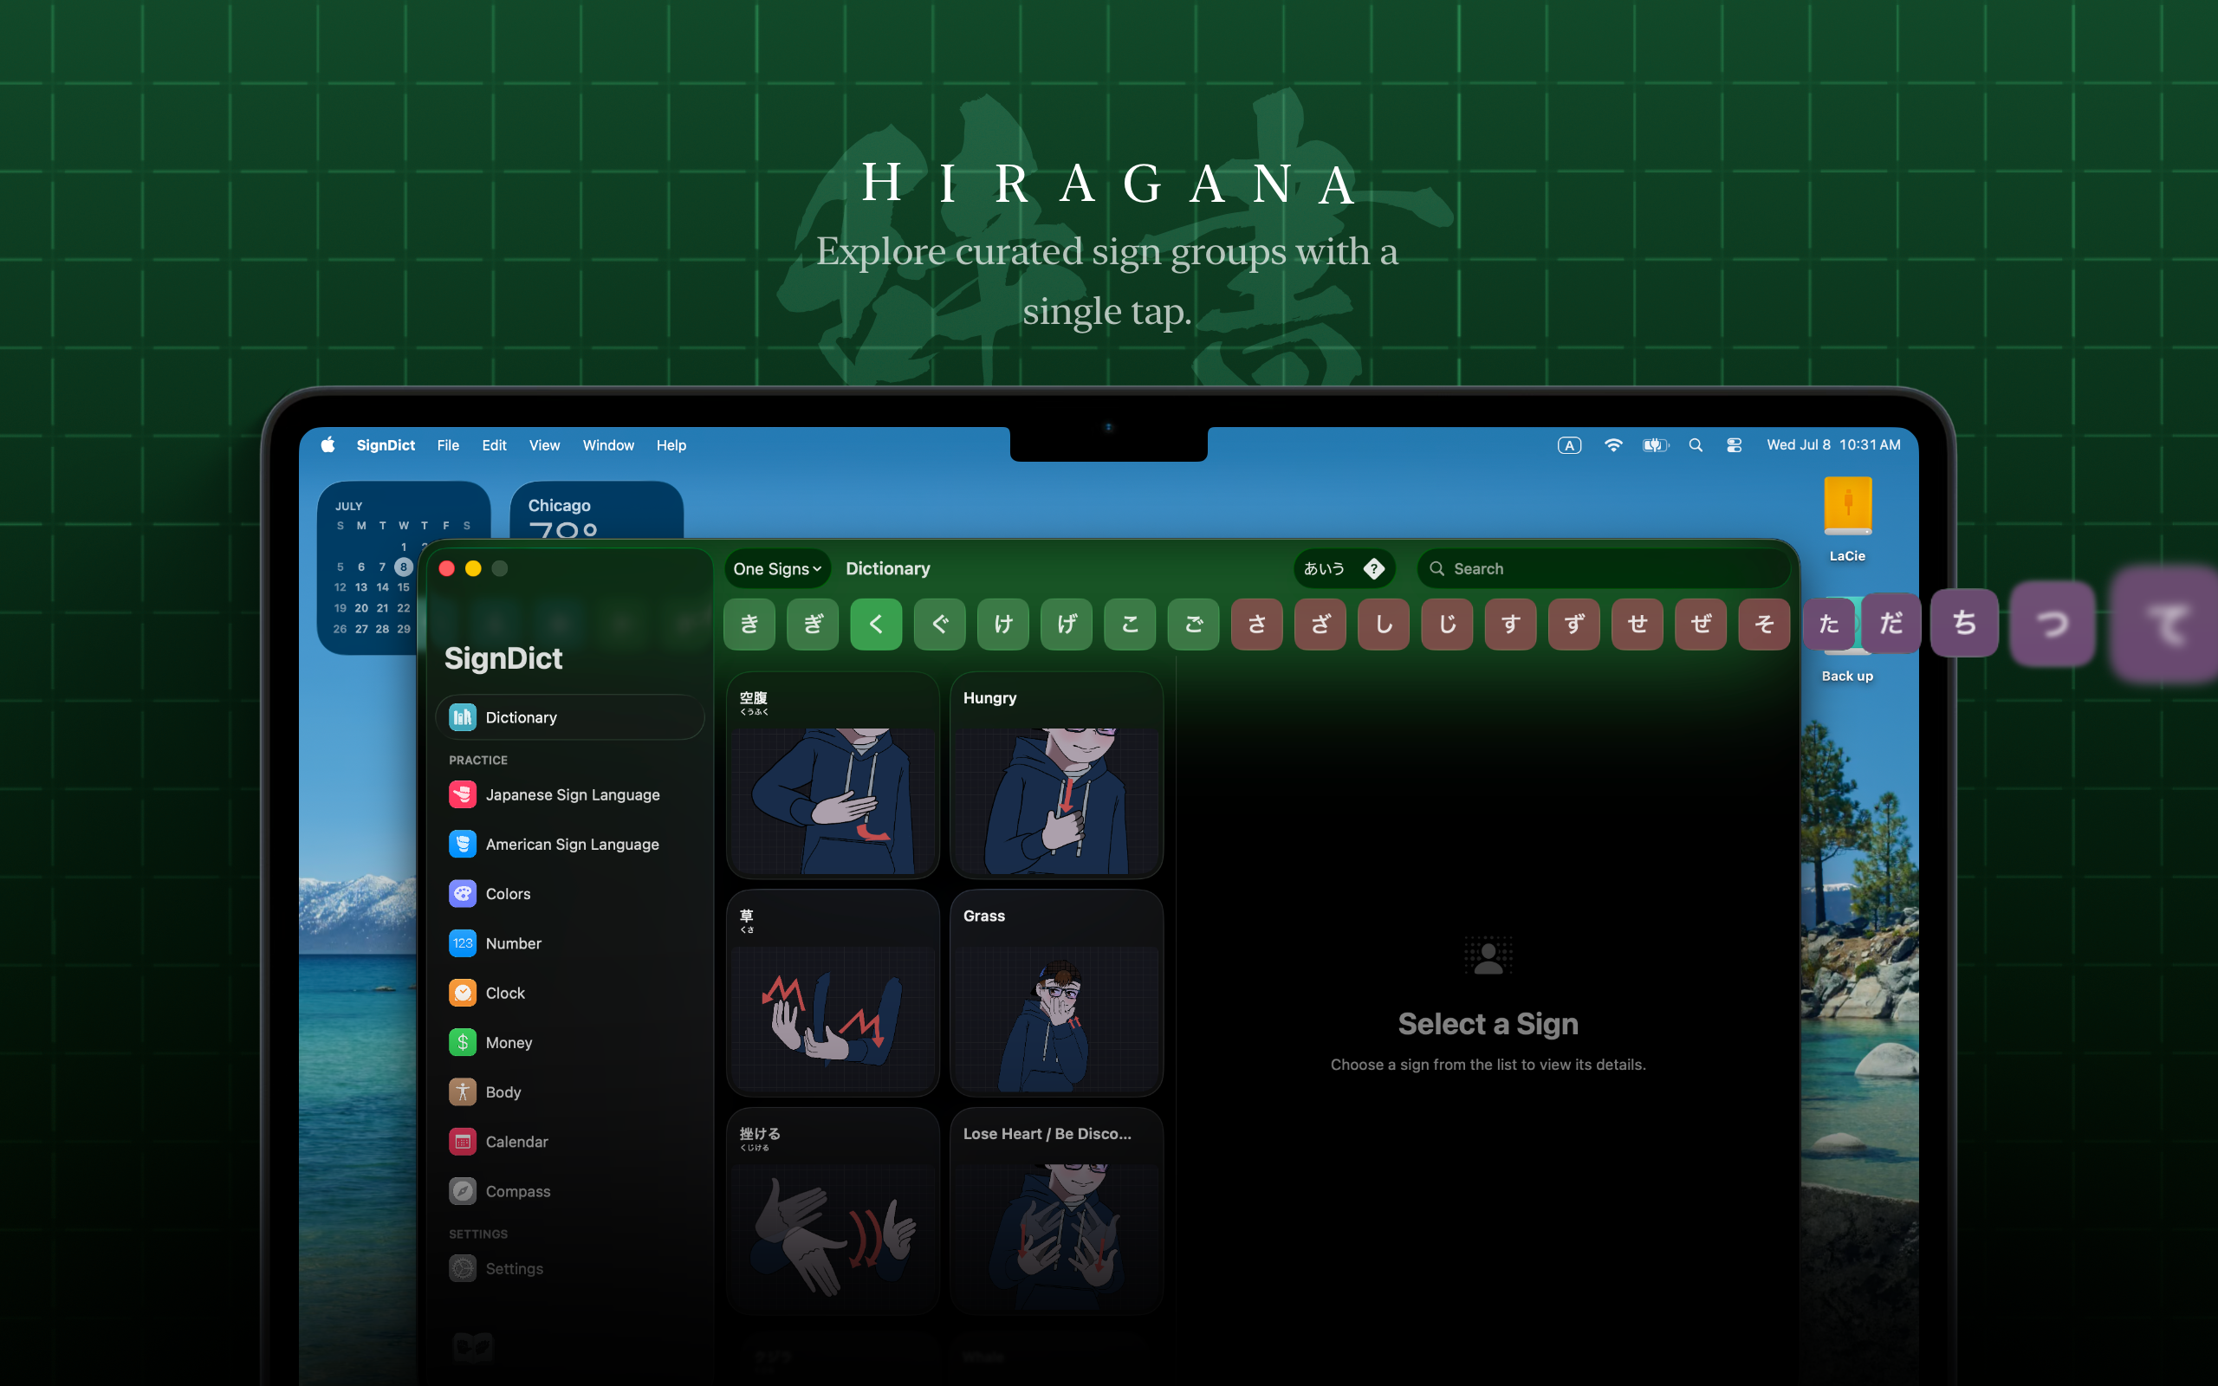2218x1386 pixels.
Task: Open Japanese Sign Language practice
Action: click(x=569, y=794)
